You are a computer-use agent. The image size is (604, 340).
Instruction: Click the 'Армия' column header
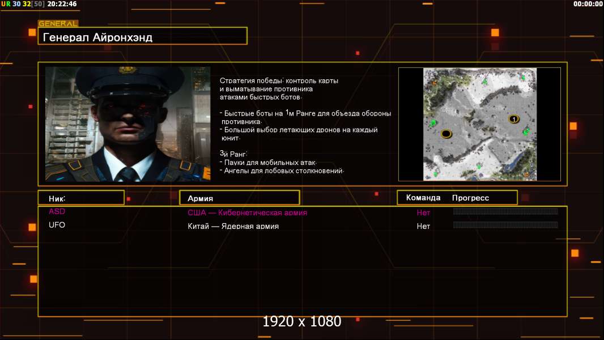(240, 198)
